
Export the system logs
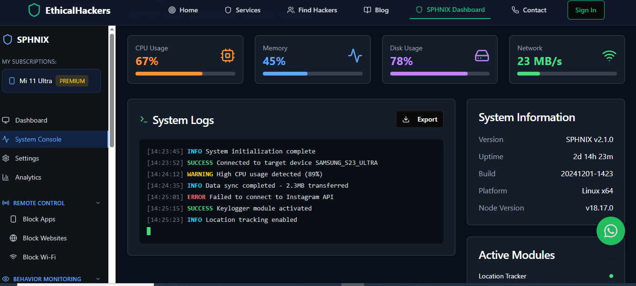coord(419,119)
